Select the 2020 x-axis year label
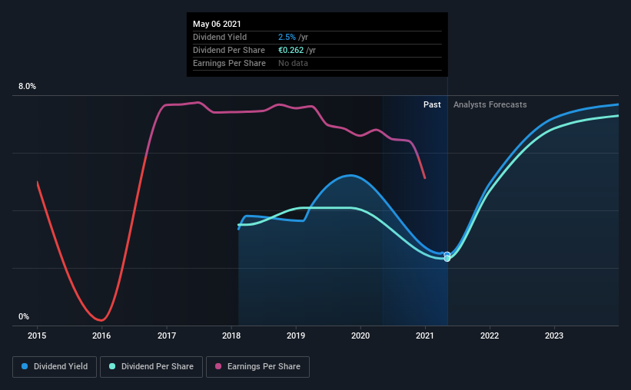 click(x=360, y=335)
